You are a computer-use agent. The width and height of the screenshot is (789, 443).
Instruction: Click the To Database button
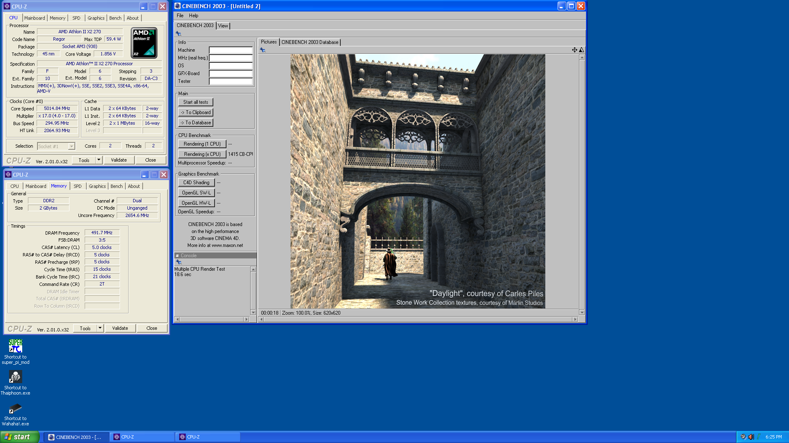[196, 123]
